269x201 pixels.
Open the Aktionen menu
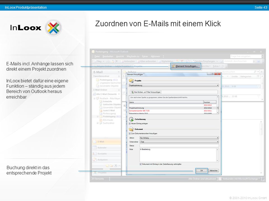[155, 56]
